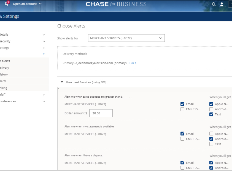
Task: Check CMS TES... for sales deposits alert
Action: pyautogui.click(x=182, y=109)
